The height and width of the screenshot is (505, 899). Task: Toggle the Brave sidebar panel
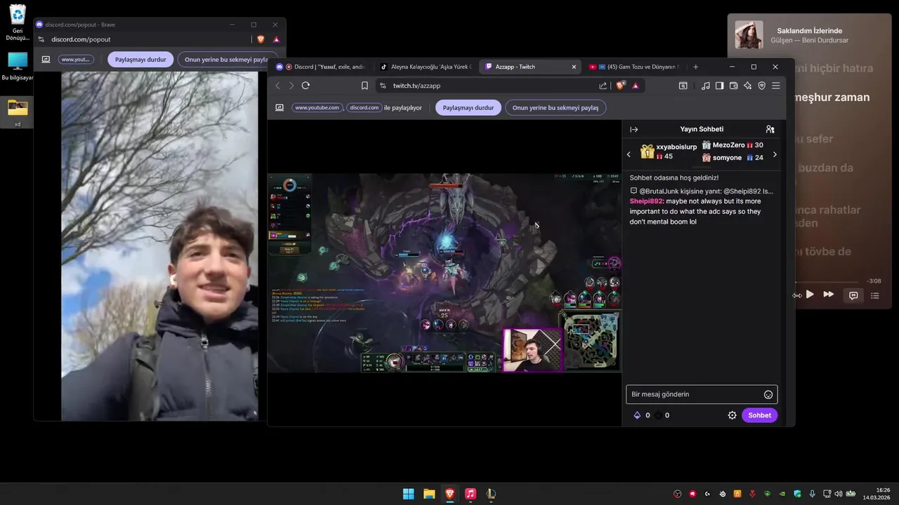point(719,86)
